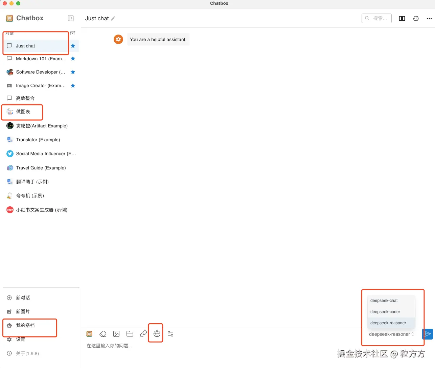Click the system prompt message bubble
435x368 pixels.
pos(158,40)
